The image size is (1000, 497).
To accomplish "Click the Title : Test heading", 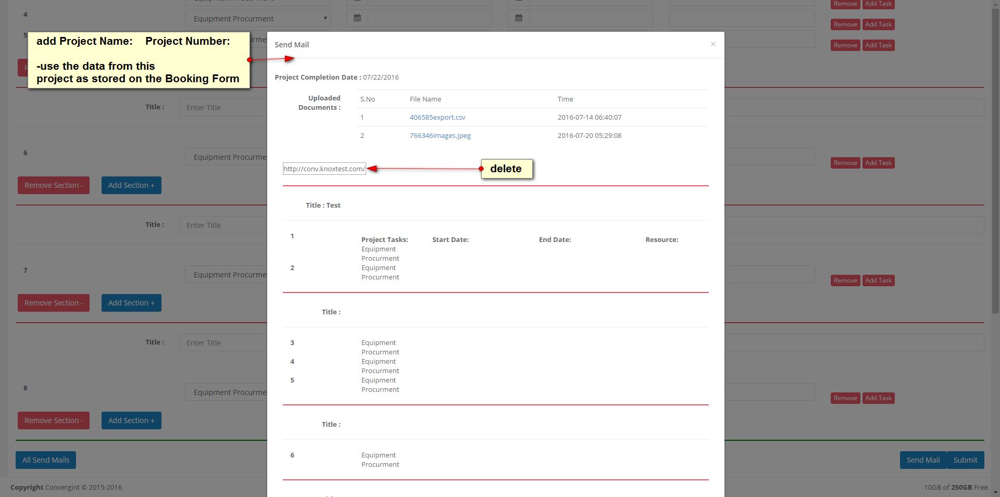I will (323, 205).
